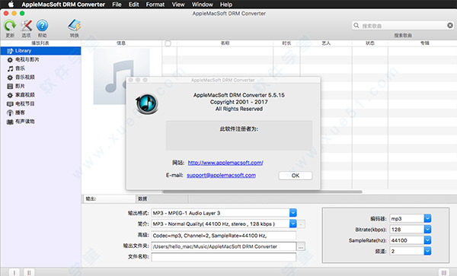Switch to the 数据 tab
The image size is (457, 276).
[x=161, y=199]
